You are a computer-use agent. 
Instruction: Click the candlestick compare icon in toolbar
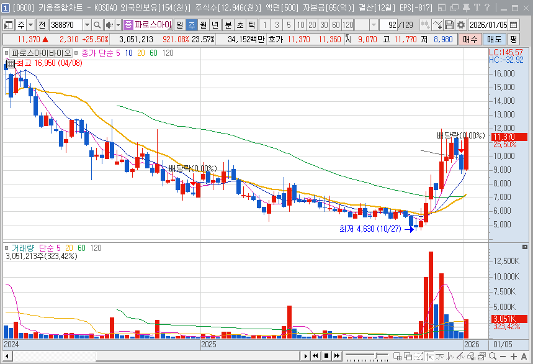point(425,25)
